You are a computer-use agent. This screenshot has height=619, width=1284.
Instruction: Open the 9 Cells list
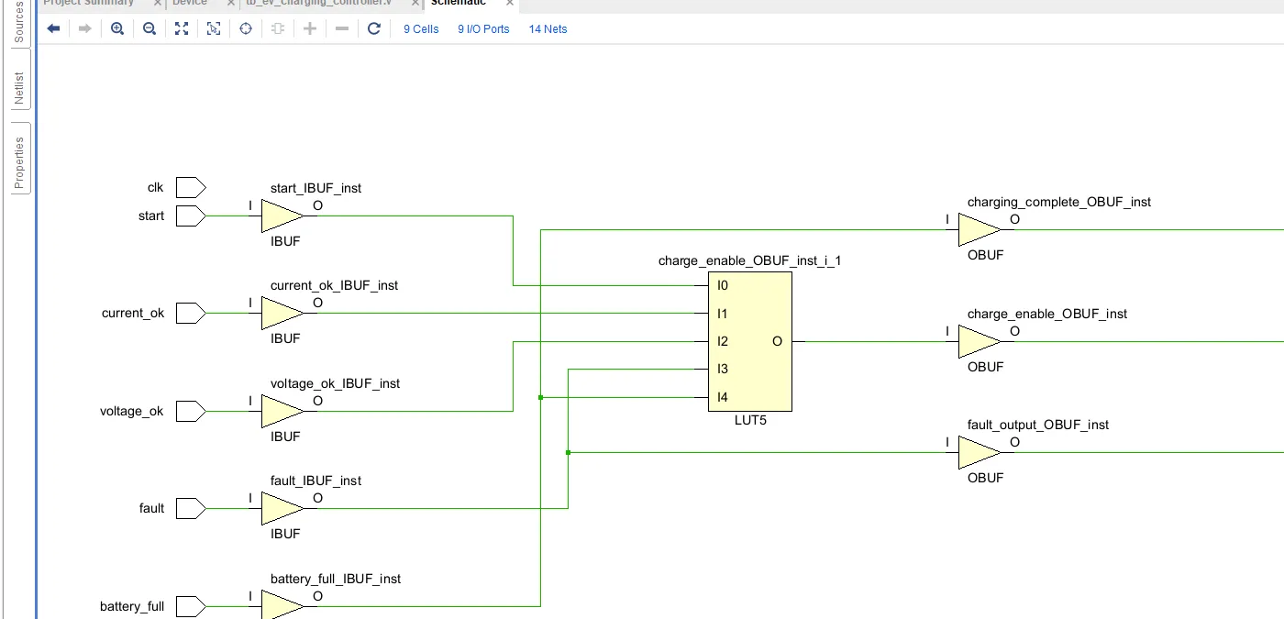click(421, 29)
